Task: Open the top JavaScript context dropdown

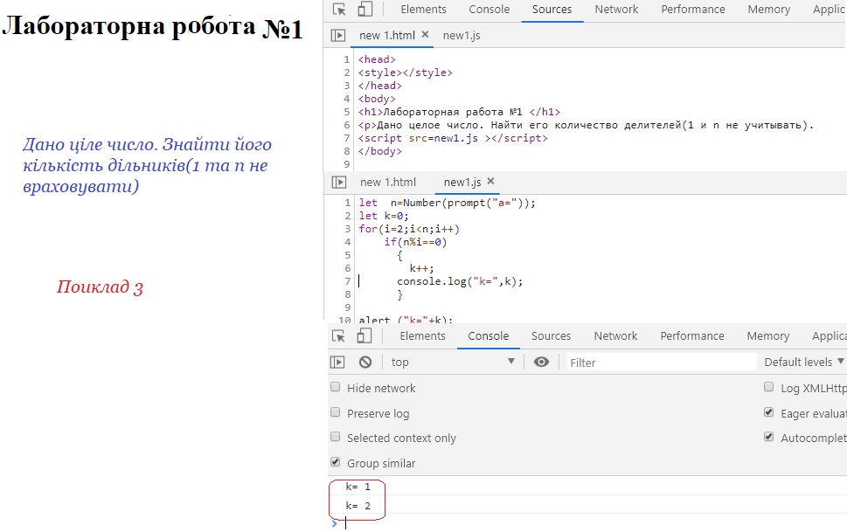Action: click(x=453, y=362)
